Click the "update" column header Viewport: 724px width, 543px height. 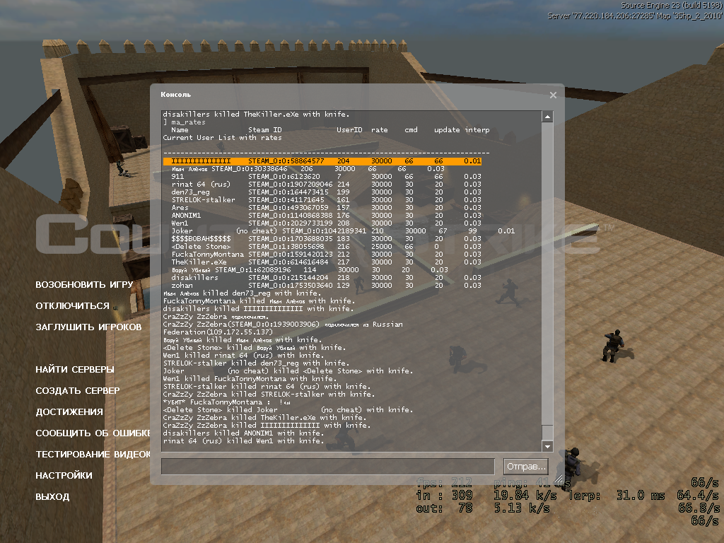point(447,130)
